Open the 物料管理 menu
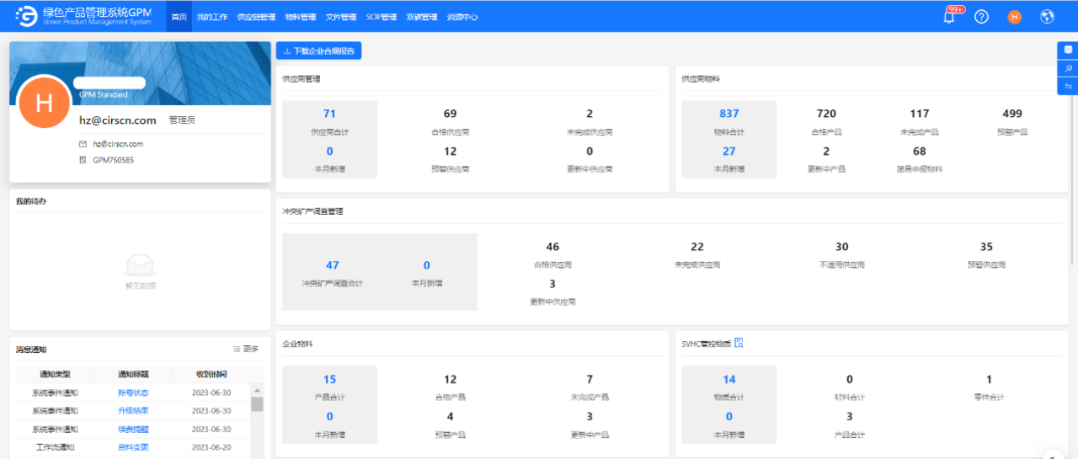Viewport: 1078px width, 459px height. pyautogui.click(x=301, y=17)
